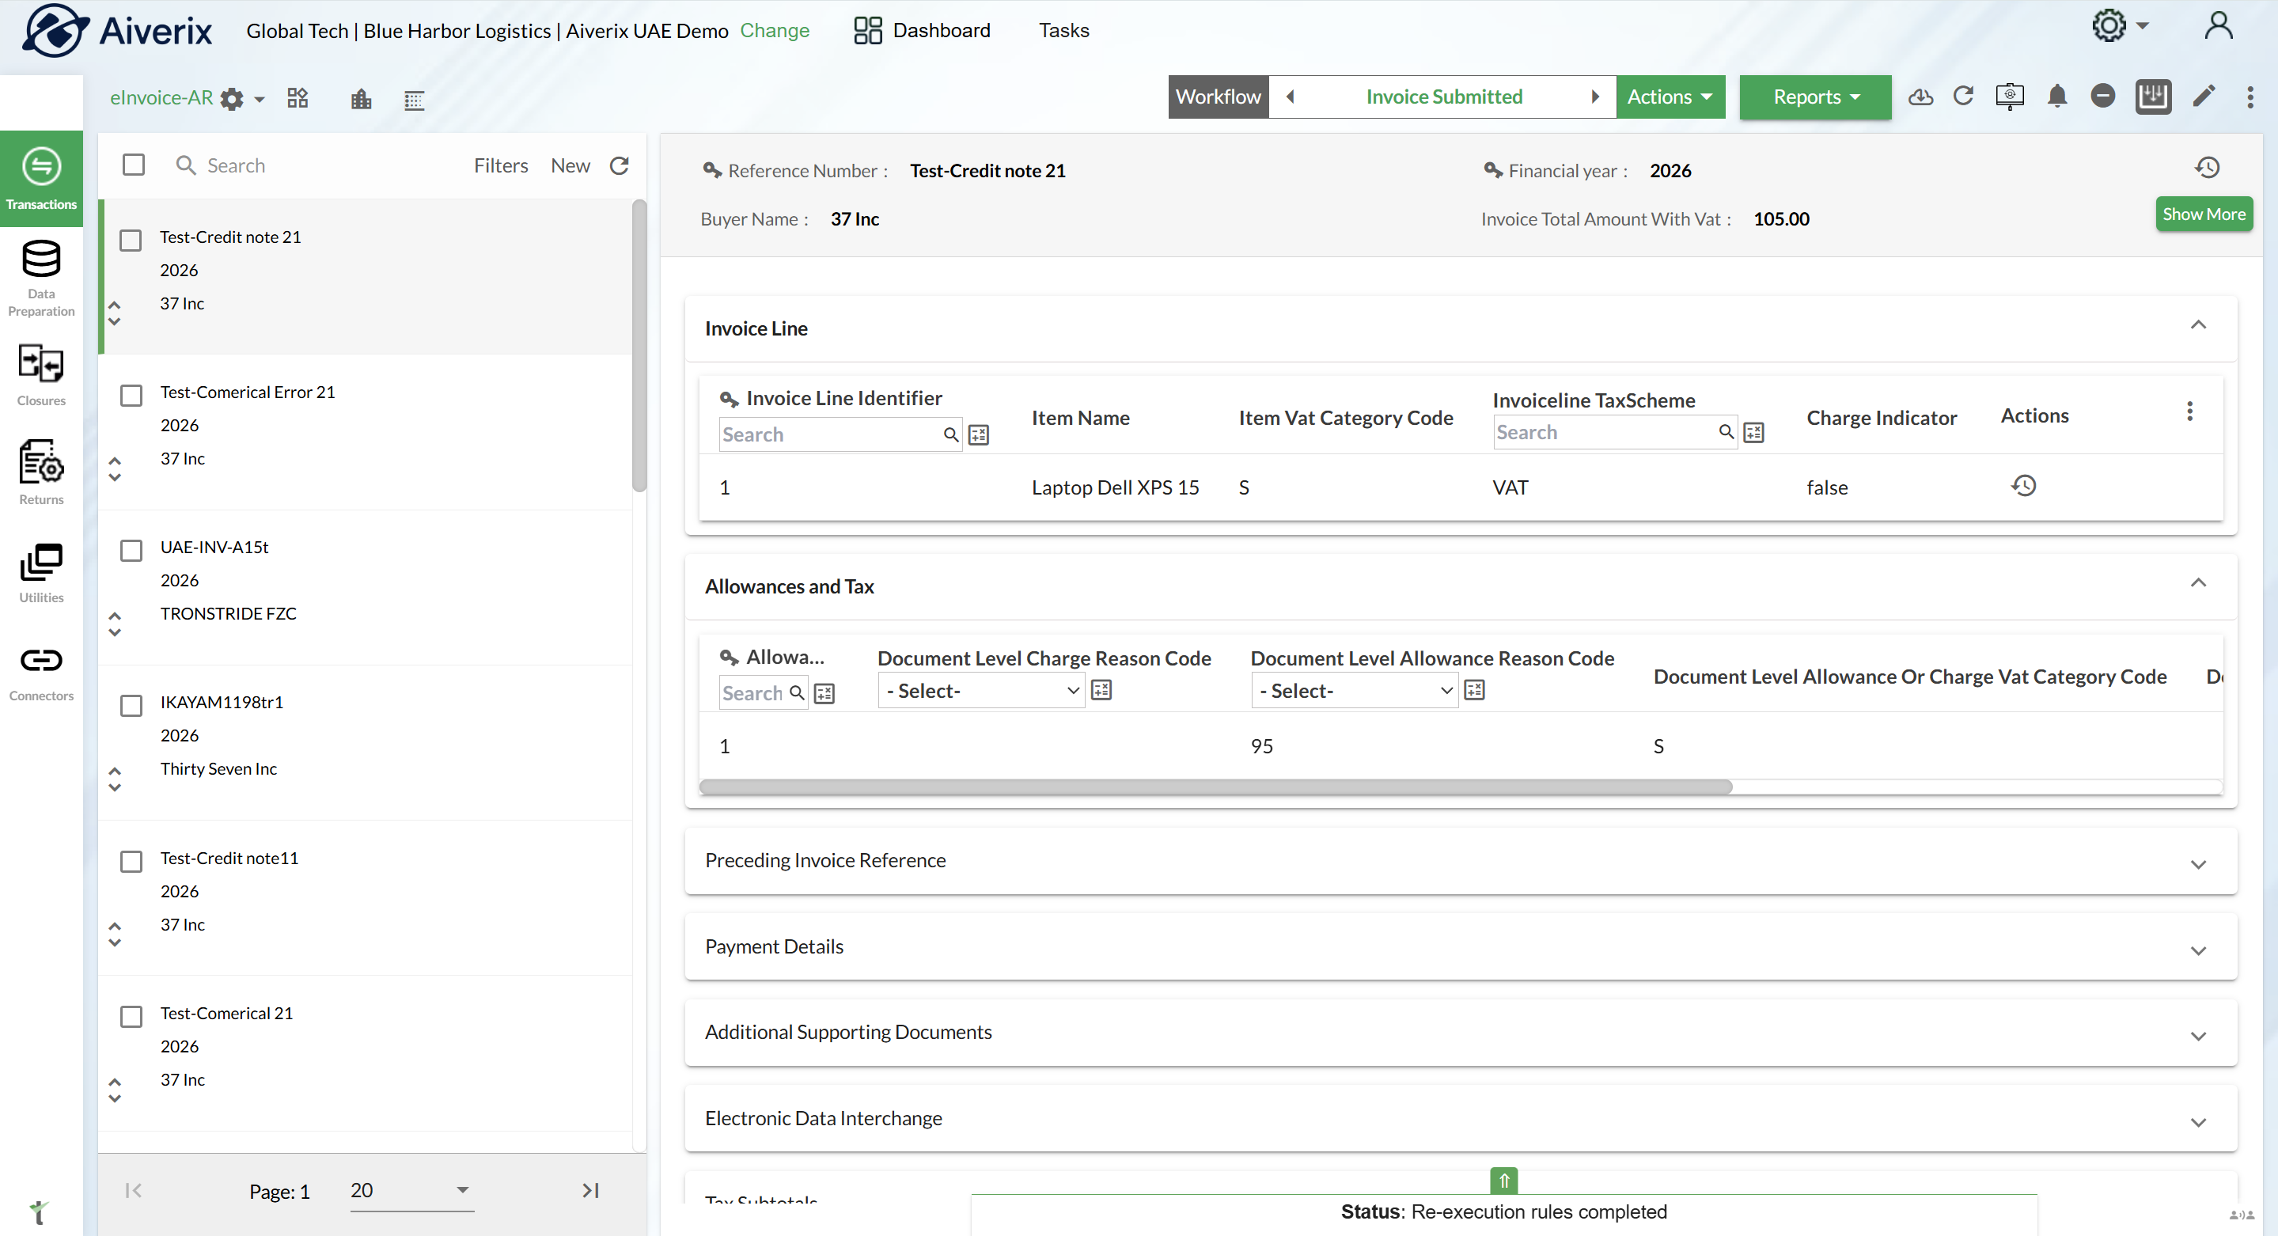This screenshot has height=1236, width=2278.
Task: Open the page size dropdown showing 20
Action: [x=411, y=1190]
